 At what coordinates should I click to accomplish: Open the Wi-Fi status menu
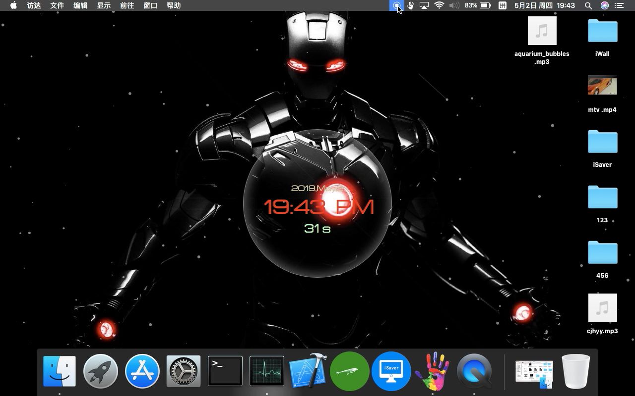point(439,5)
